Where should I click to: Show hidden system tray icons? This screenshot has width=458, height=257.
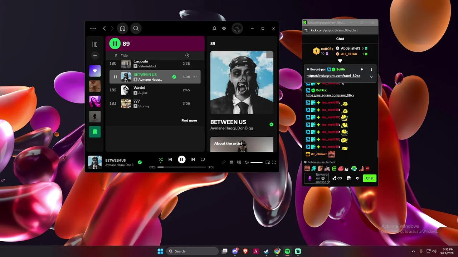pyautogui.click(x=413, y=251)
